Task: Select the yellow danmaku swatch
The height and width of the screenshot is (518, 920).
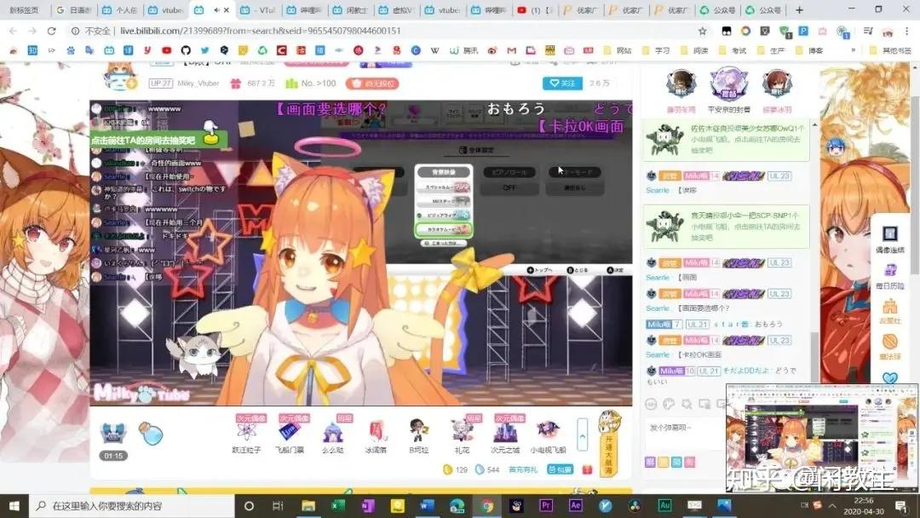Action: tap(663, 463)
